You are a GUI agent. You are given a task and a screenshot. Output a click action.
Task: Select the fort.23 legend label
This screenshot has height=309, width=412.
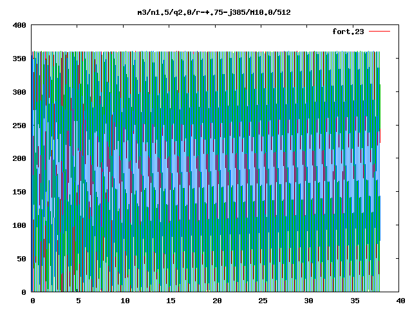(348, 32)
